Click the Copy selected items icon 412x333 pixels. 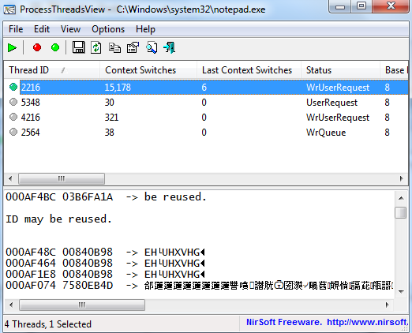click(x=114, y=48)
